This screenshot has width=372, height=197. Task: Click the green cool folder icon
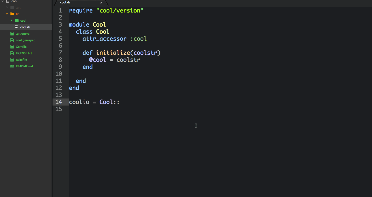coord(16,20)
